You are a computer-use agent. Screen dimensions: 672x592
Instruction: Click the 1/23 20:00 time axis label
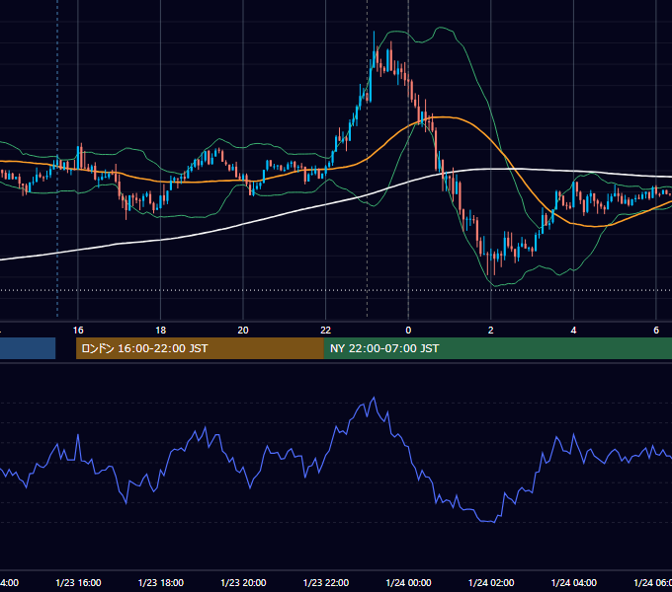243,582
